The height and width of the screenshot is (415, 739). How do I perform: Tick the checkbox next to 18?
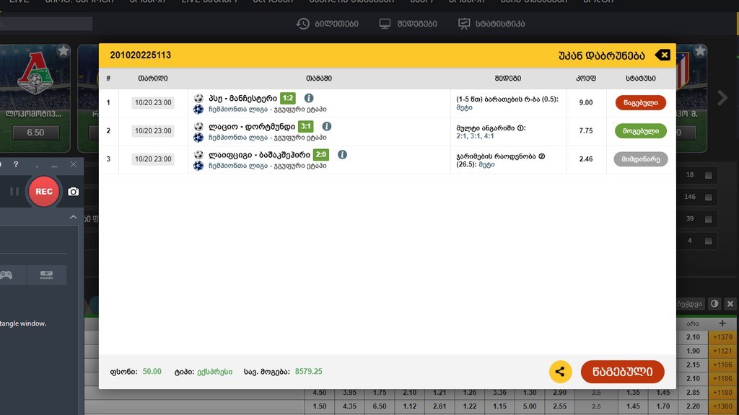709,175
